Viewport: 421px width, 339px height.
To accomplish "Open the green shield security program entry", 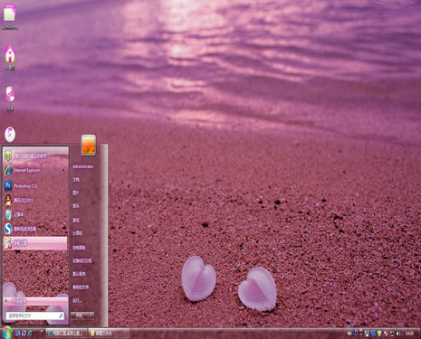I will pyautogui.click(x=35, y=155).
